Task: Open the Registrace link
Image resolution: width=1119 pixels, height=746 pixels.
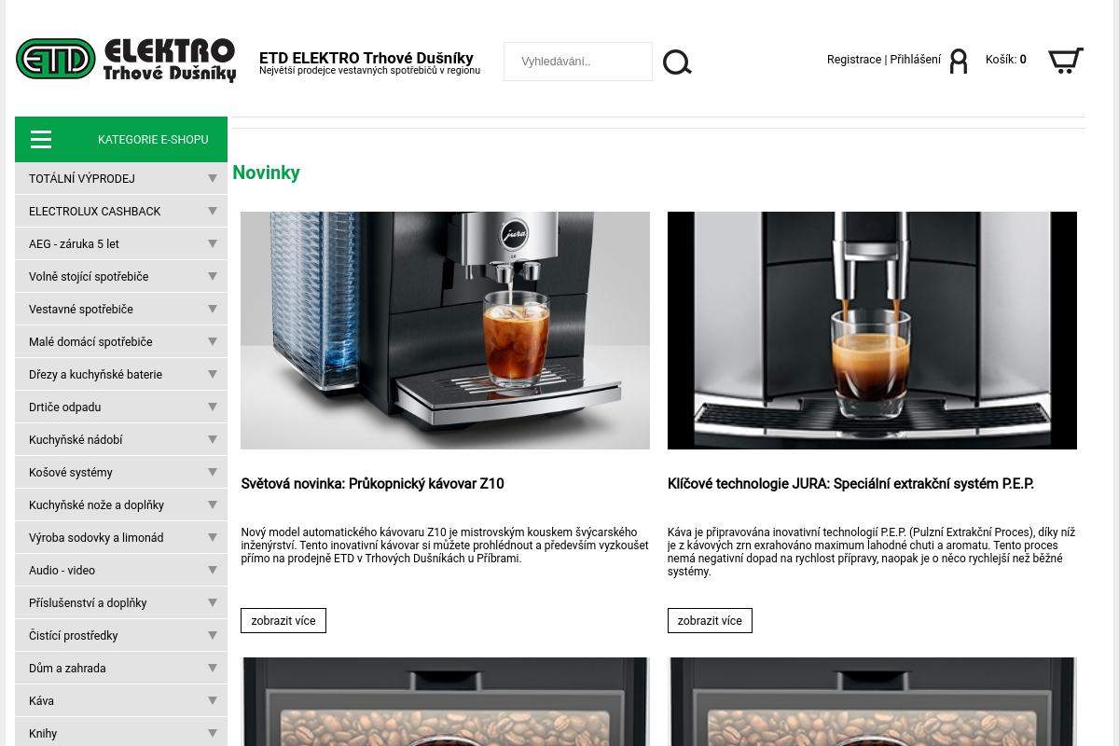Action: pyautogui.click(x=854, y=60)
